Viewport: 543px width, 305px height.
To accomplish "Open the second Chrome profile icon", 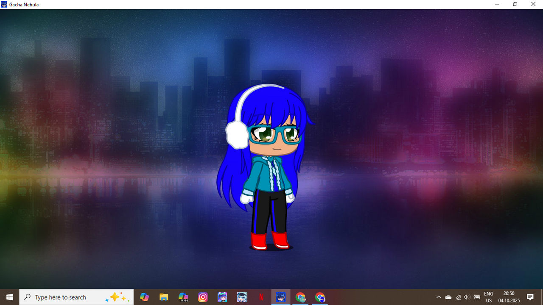I will pos(320,297).
